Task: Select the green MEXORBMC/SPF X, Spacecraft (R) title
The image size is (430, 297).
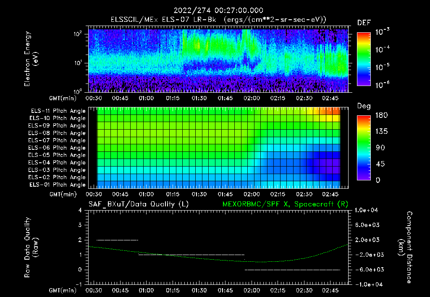Action: click(x=285, y=204)
